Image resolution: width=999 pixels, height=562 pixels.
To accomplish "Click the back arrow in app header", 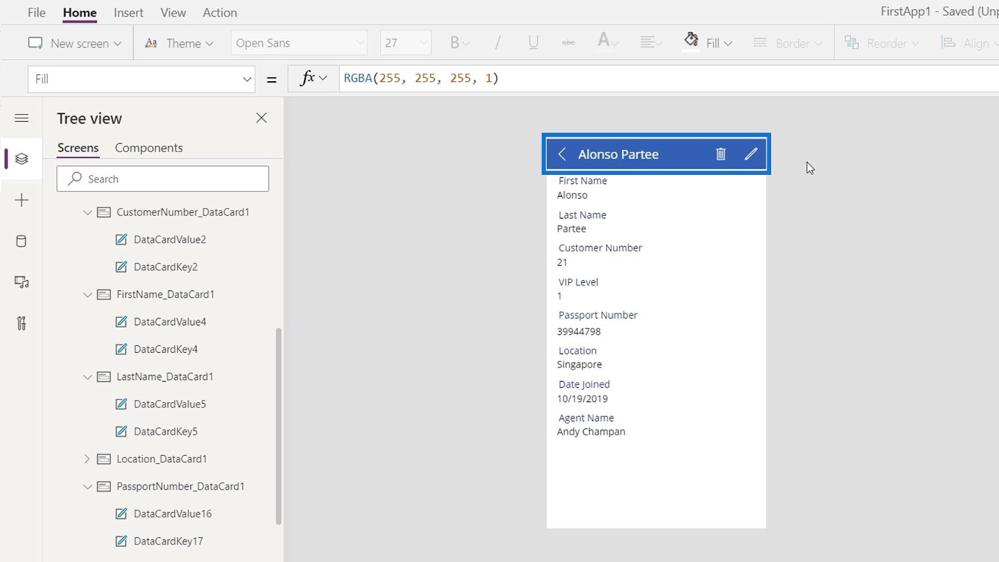I will pos(562,154).
